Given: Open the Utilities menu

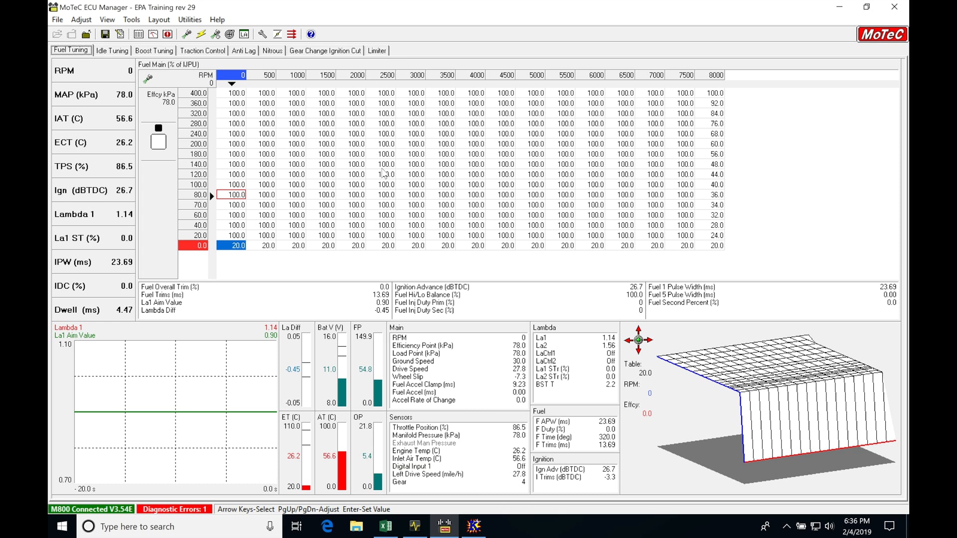Looking at the screenshot, I should pos(189,19).
